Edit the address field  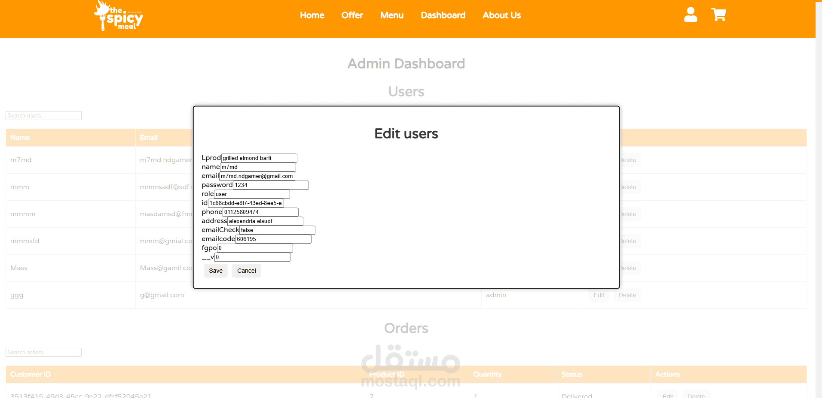pyautogui.click(x=265, y=221)
